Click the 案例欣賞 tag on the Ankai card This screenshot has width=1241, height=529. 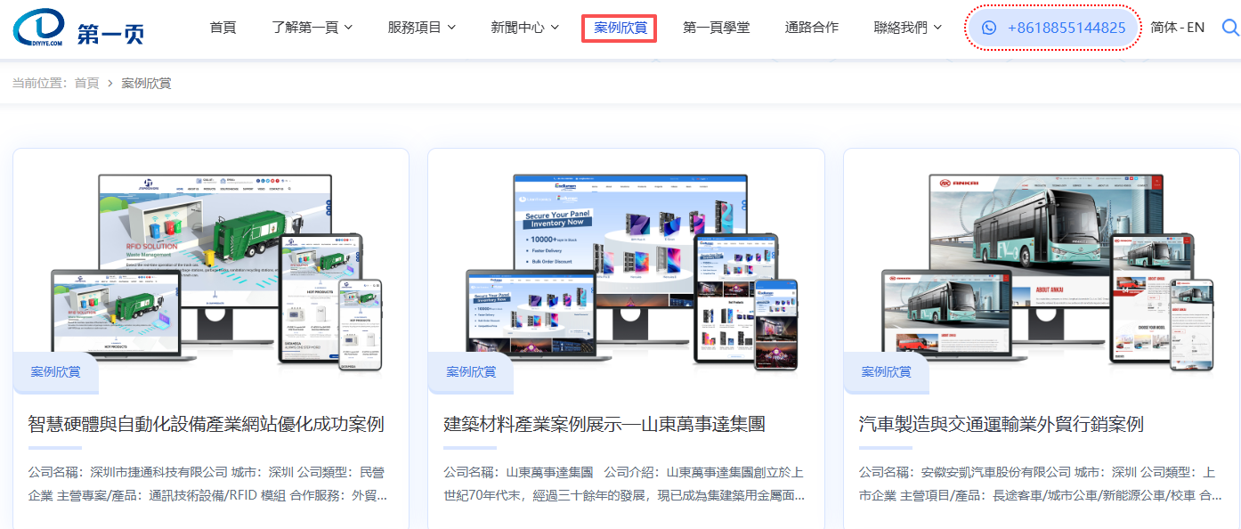(886, 372)
